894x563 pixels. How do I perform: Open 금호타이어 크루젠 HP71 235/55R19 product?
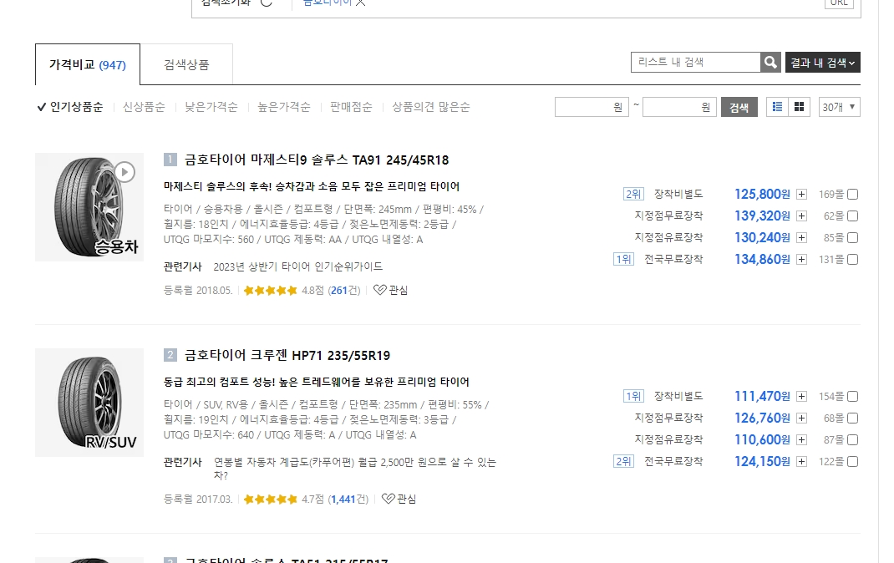click(287, 356)
